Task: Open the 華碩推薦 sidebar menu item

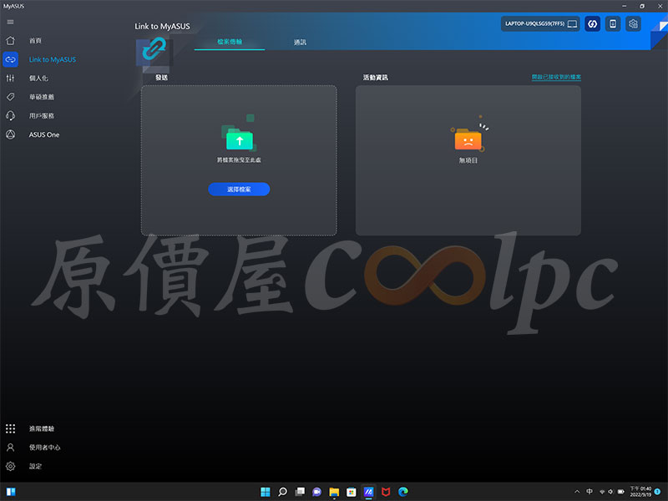Action: pyautogui.click(x=42, y=97)
